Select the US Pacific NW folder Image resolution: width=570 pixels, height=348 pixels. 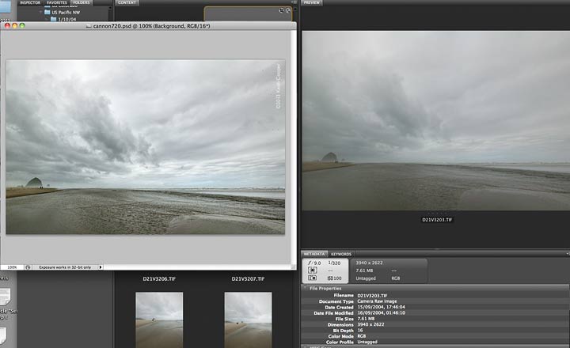(x=66, y=13)
